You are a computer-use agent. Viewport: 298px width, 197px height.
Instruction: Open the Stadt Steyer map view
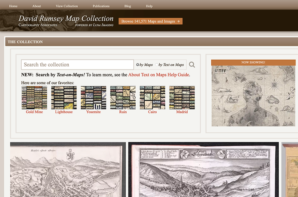click(x=68, y=170)
